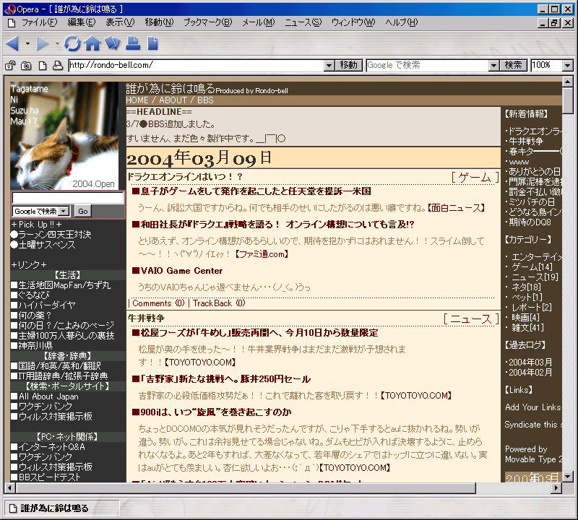Open the メール(M) menu

(259, 22)
